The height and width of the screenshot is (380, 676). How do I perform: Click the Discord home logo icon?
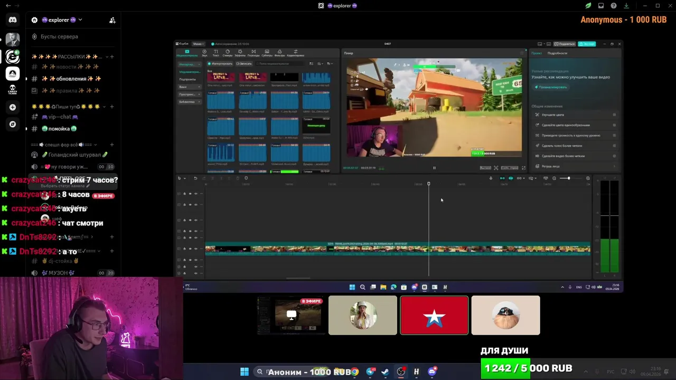13,20
